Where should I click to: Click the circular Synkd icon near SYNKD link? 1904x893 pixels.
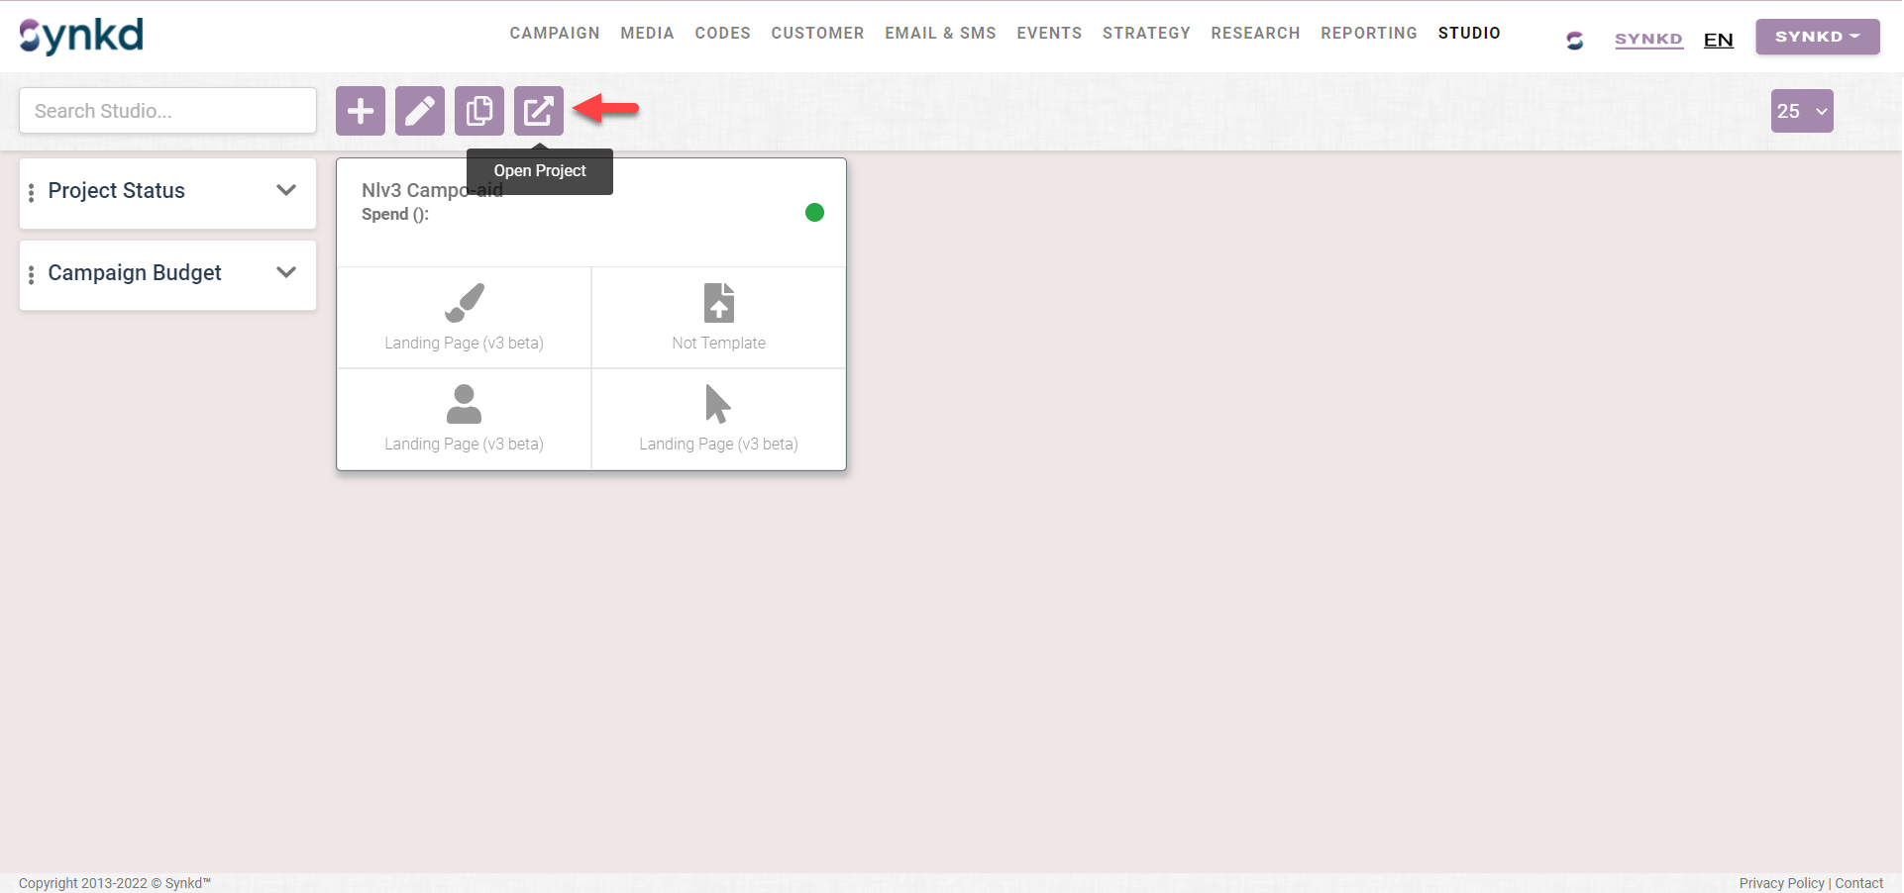click(1574, 40)
